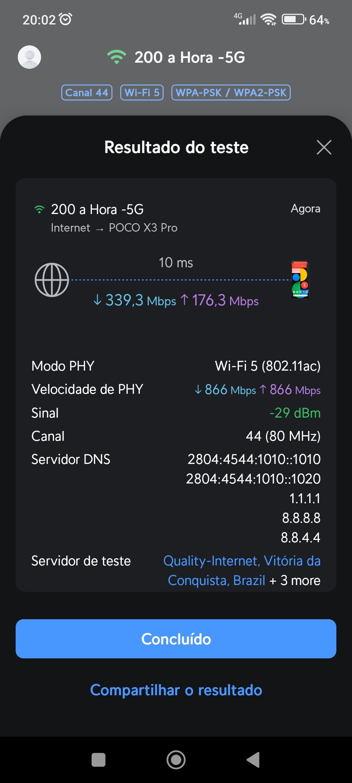Close the Resultado do teste dialog
352x783 pixels.
click(x=324, y=147)
